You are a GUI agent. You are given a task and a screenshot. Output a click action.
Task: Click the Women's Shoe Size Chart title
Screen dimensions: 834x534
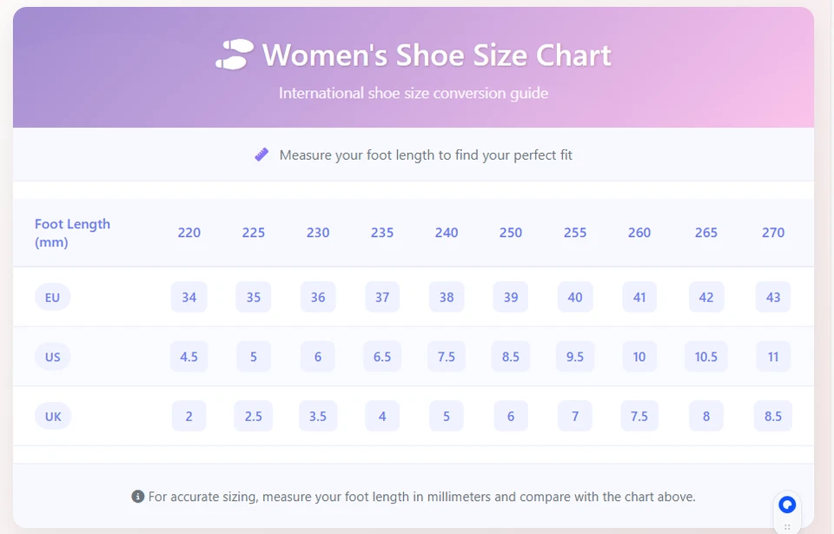tap(437, 55)
